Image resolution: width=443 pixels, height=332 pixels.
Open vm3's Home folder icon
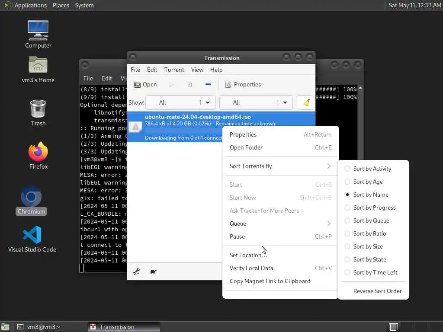point(38,70)
